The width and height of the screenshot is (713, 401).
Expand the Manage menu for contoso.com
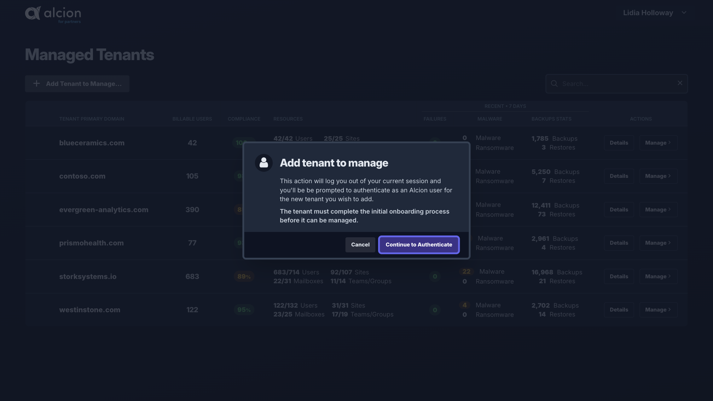tap(658, 176)
